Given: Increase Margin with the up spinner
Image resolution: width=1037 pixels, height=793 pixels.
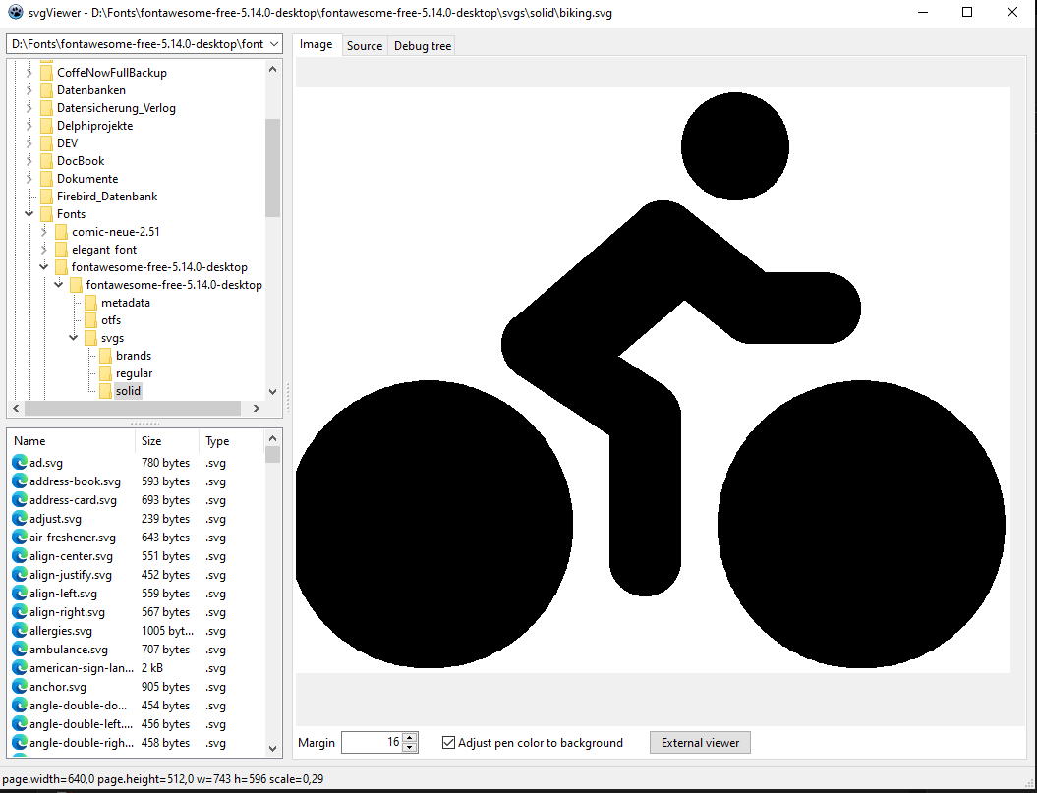Looking at the screenshot, I should point(410,737).
